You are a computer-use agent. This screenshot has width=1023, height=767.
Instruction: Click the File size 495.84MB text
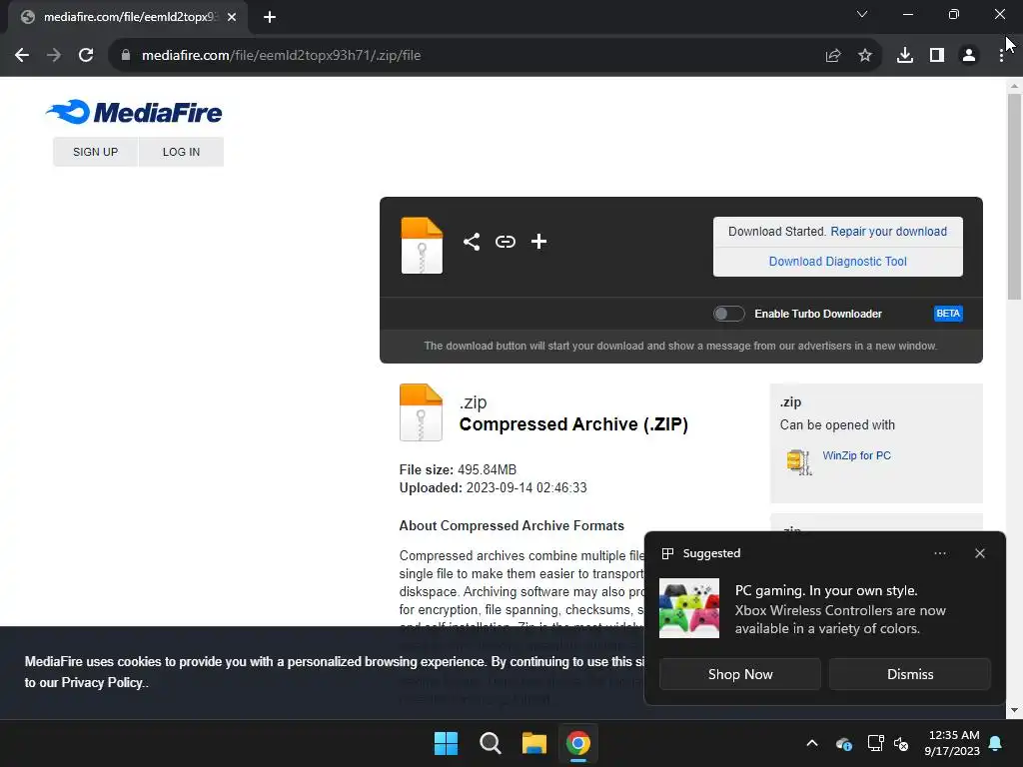coord(458,469)
